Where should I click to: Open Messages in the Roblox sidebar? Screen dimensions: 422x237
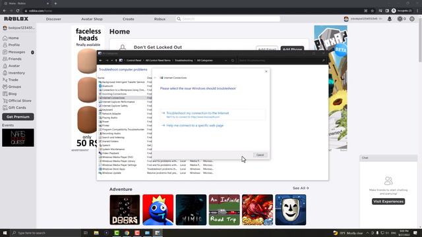coord(14,52)
